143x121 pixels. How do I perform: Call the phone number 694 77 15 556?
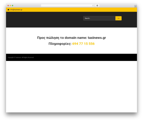(83, 44)
